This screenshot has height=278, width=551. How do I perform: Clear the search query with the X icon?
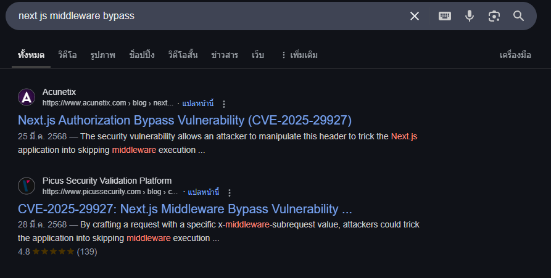tap(415, 16)
